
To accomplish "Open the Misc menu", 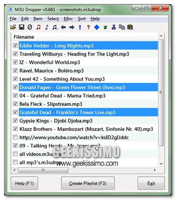I will click(68, 19).
